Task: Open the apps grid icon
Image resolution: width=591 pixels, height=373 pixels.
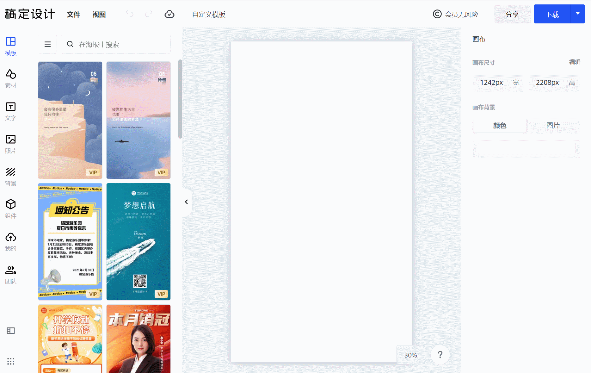Action: point(11,361)
